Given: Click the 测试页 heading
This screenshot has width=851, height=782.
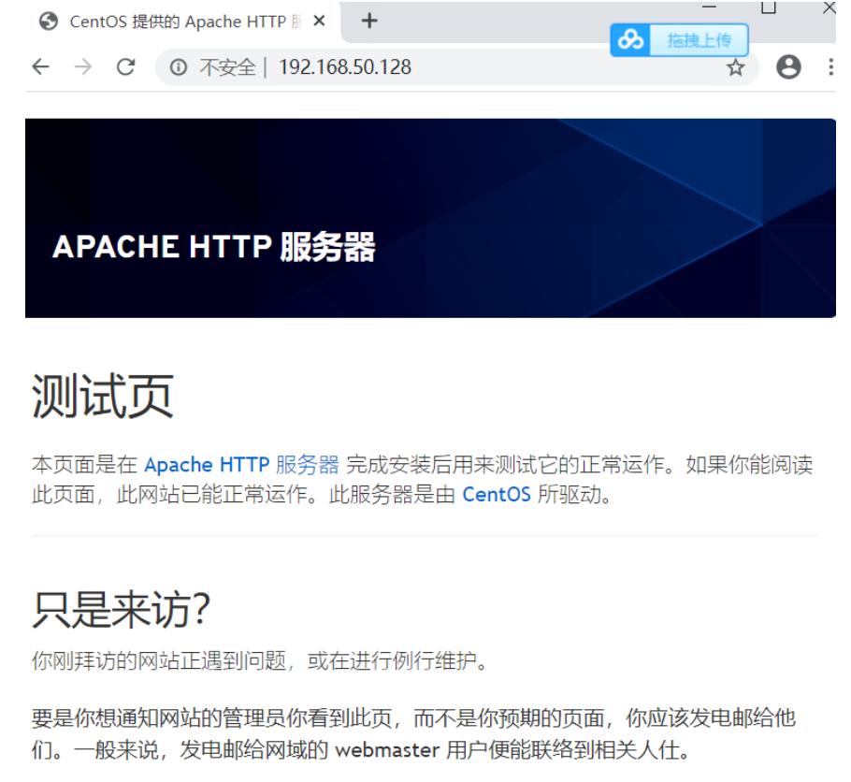Looking at the screenshot, I should [x=103, y=396].
